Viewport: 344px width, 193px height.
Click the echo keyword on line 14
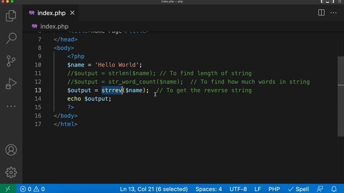tap(74, 99)
